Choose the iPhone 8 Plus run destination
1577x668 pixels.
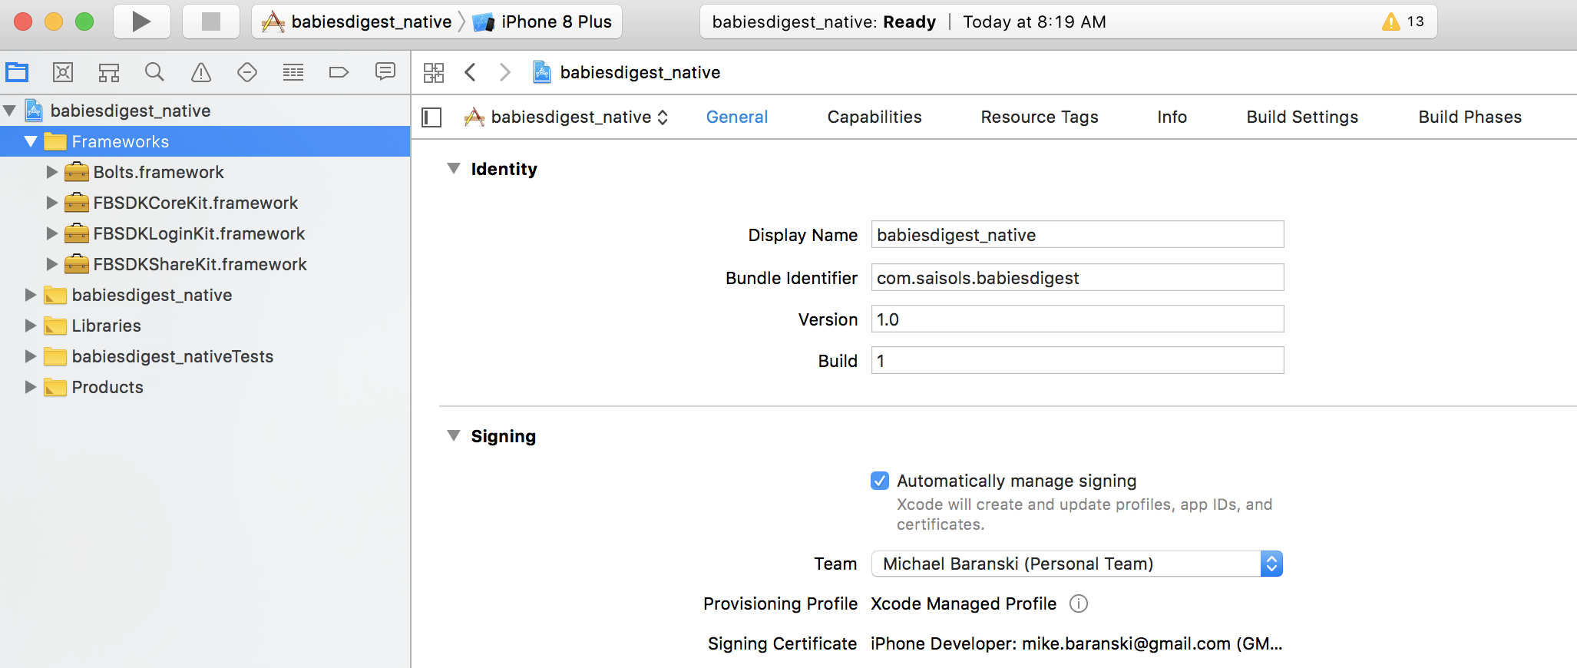[544, 21]
